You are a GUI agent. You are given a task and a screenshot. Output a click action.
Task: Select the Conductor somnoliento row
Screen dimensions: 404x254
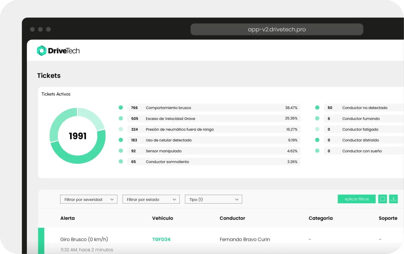pyautogui.click(x=214, y=162)
